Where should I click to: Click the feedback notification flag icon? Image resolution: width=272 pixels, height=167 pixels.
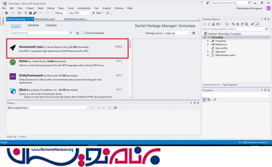coord(208,3)
